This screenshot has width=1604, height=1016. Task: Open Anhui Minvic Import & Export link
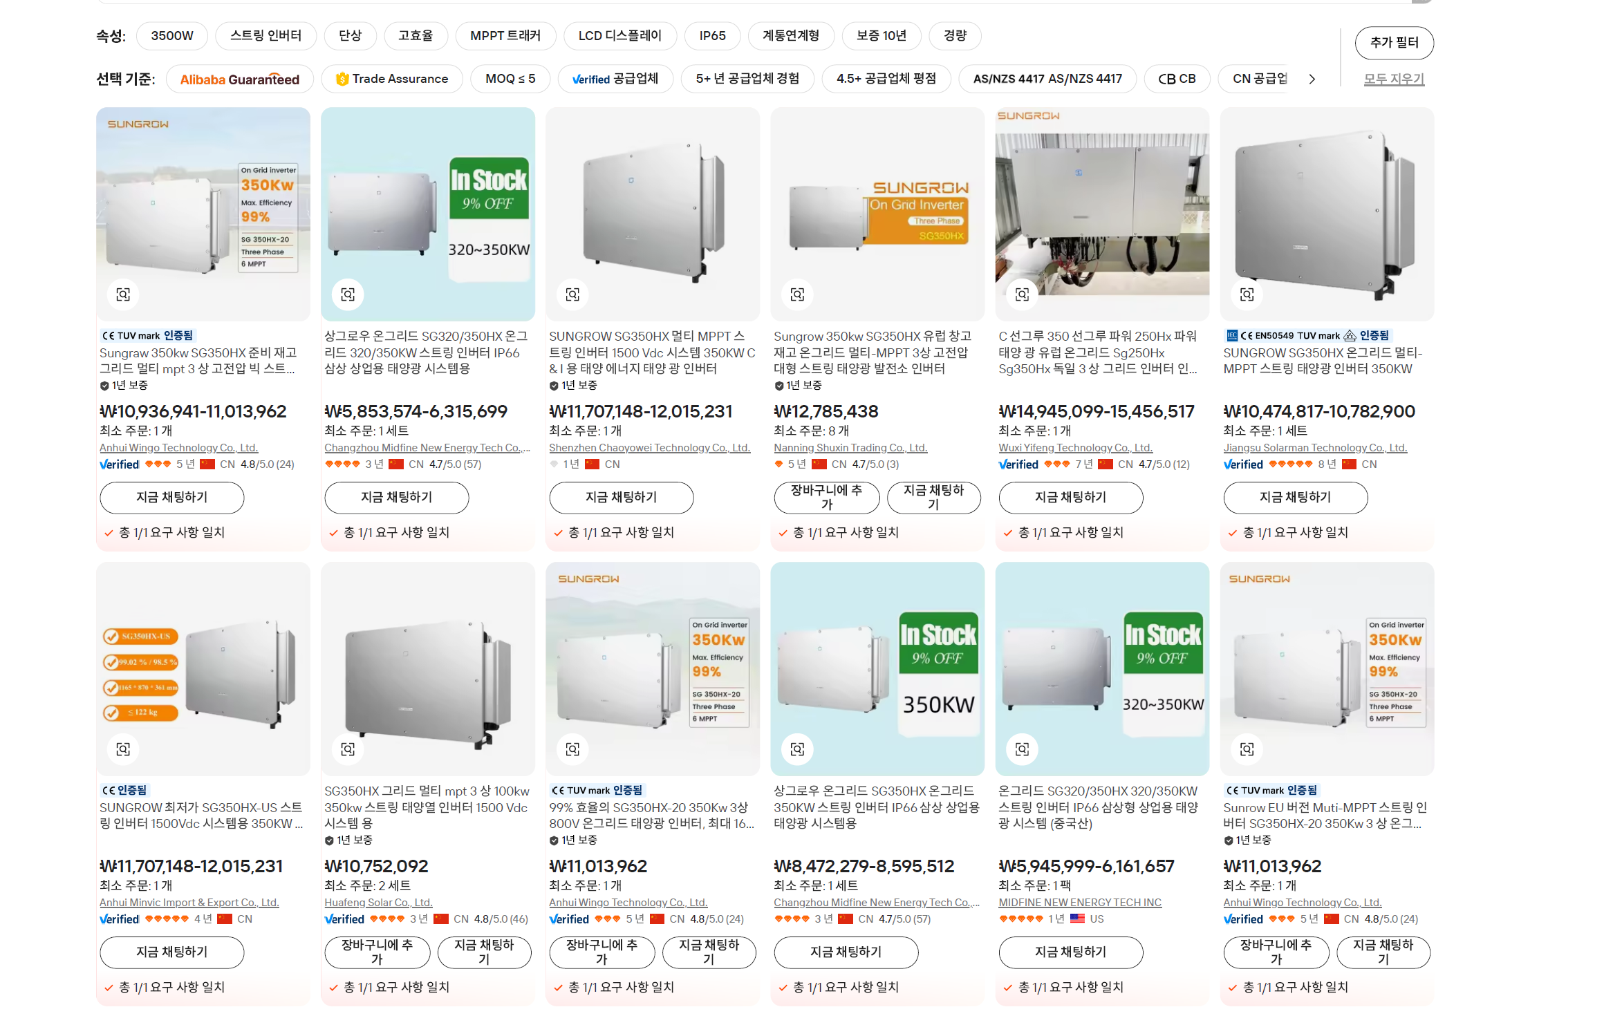189,903
